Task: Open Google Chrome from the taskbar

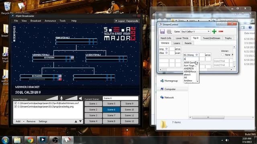Action: pyautogui.click(x=30, y=140)
